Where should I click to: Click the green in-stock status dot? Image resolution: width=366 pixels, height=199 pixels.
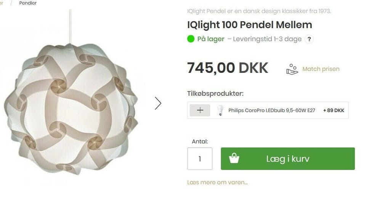(191, 39)
